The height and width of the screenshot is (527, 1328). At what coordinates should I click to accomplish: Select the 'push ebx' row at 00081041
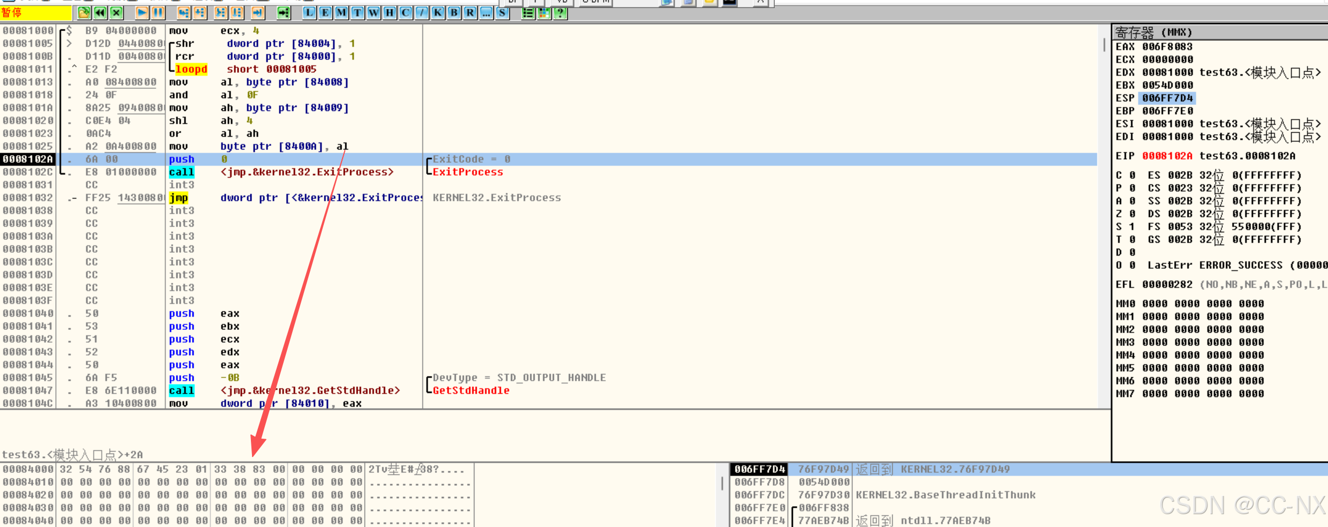point(548,326)
